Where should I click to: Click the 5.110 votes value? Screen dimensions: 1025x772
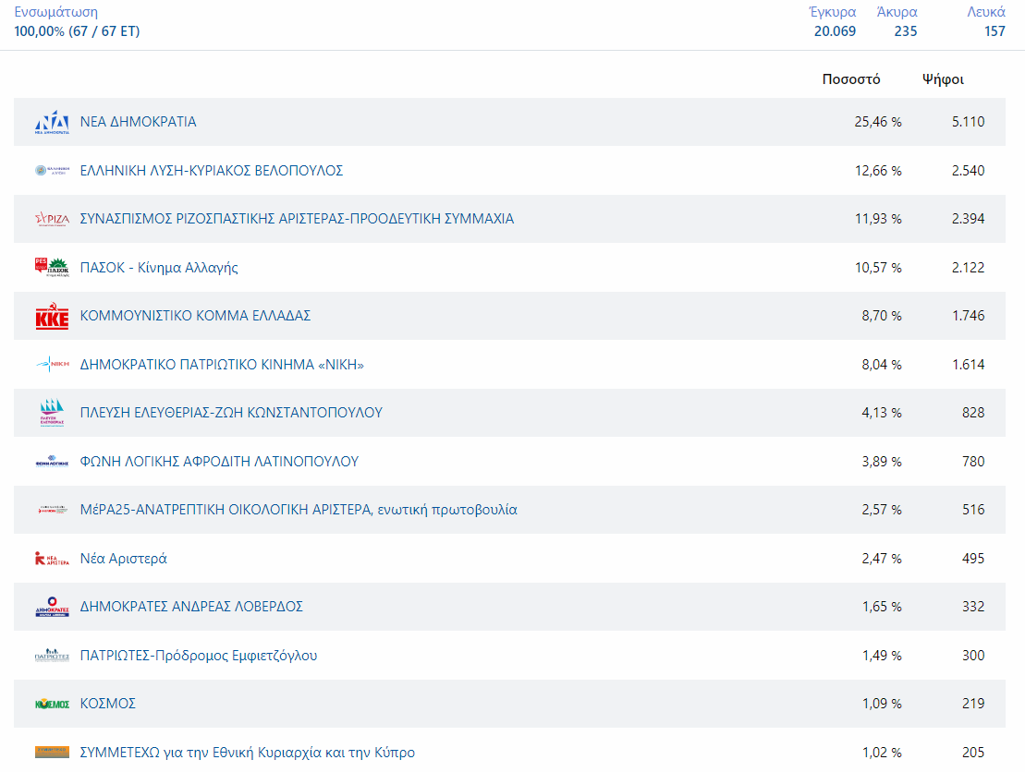[968, 122]
